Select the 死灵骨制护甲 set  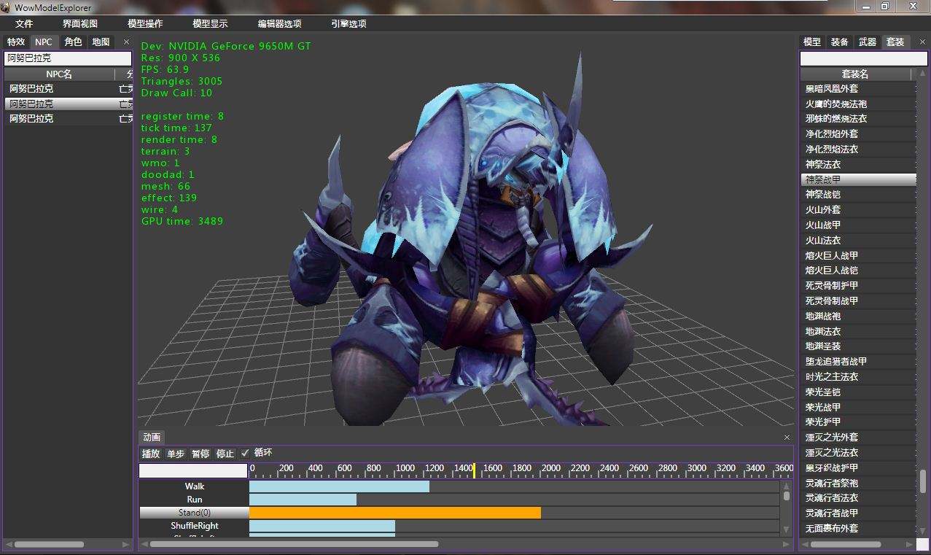coord(858,285)
